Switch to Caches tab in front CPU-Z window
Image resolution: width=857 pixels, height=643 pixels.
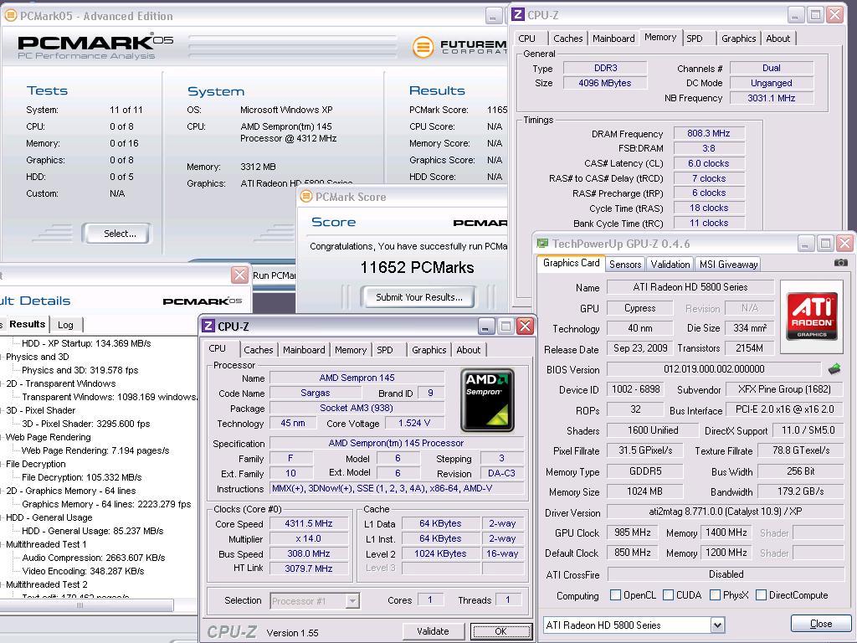[x=258, y=350]
